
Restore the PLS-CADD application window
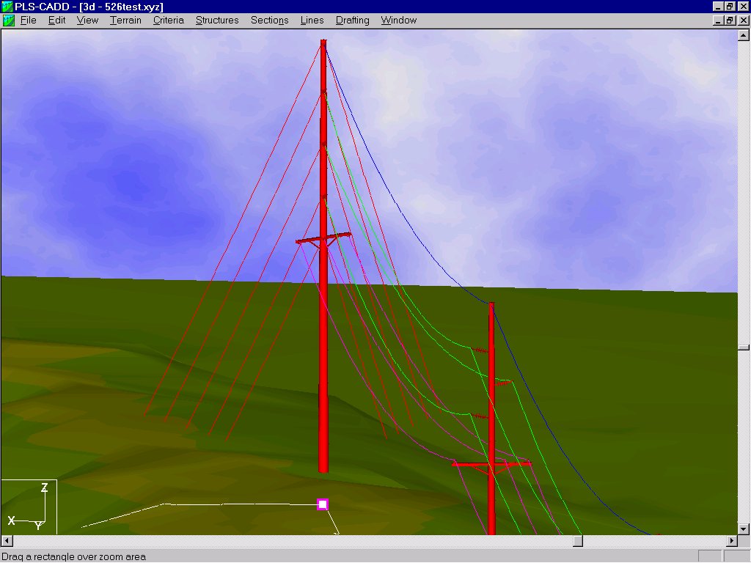point(730,6)
